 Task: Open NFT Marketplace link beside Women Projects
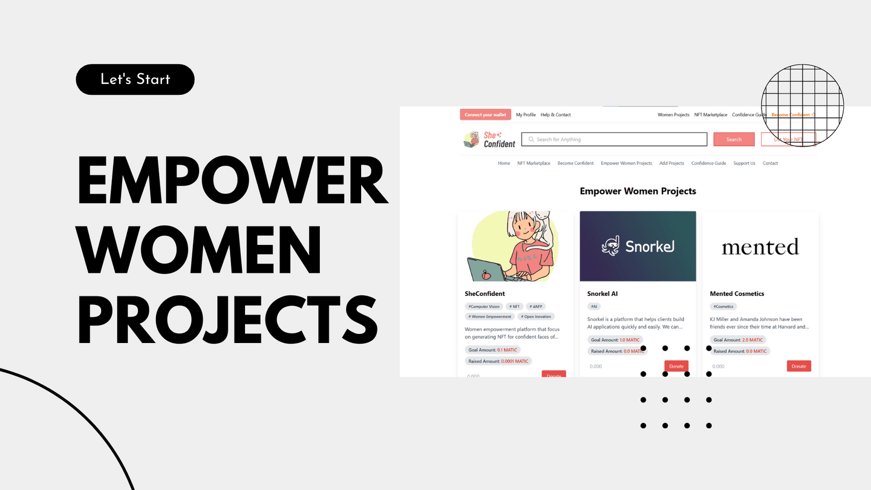point(711,114)
